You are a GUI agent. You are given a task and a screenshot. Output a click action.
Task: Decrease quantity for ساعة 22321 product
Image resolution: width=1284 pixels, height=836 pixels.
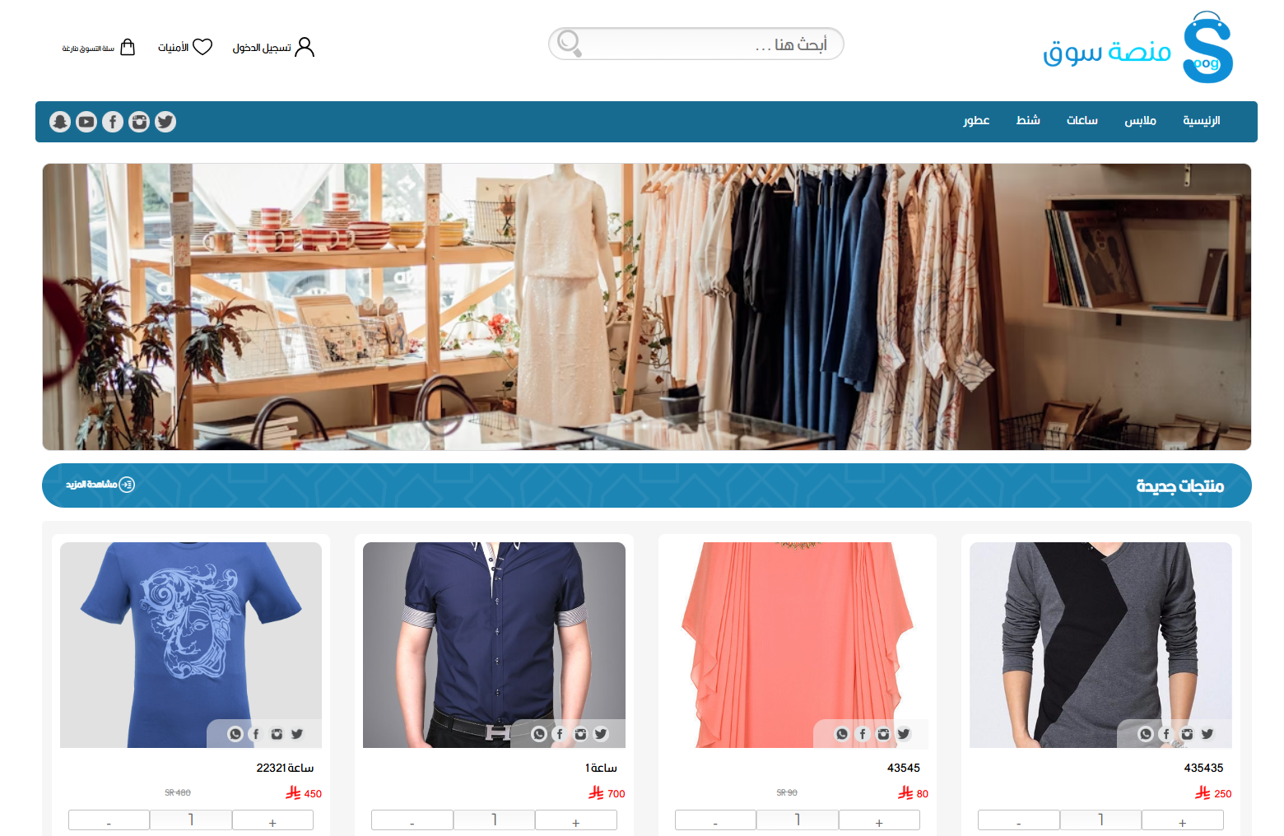click(109, 821)
